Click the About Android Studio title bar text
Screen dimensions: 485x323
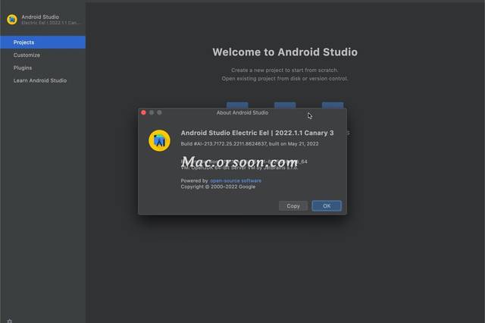pyautogui.click(x=242, y=113)
